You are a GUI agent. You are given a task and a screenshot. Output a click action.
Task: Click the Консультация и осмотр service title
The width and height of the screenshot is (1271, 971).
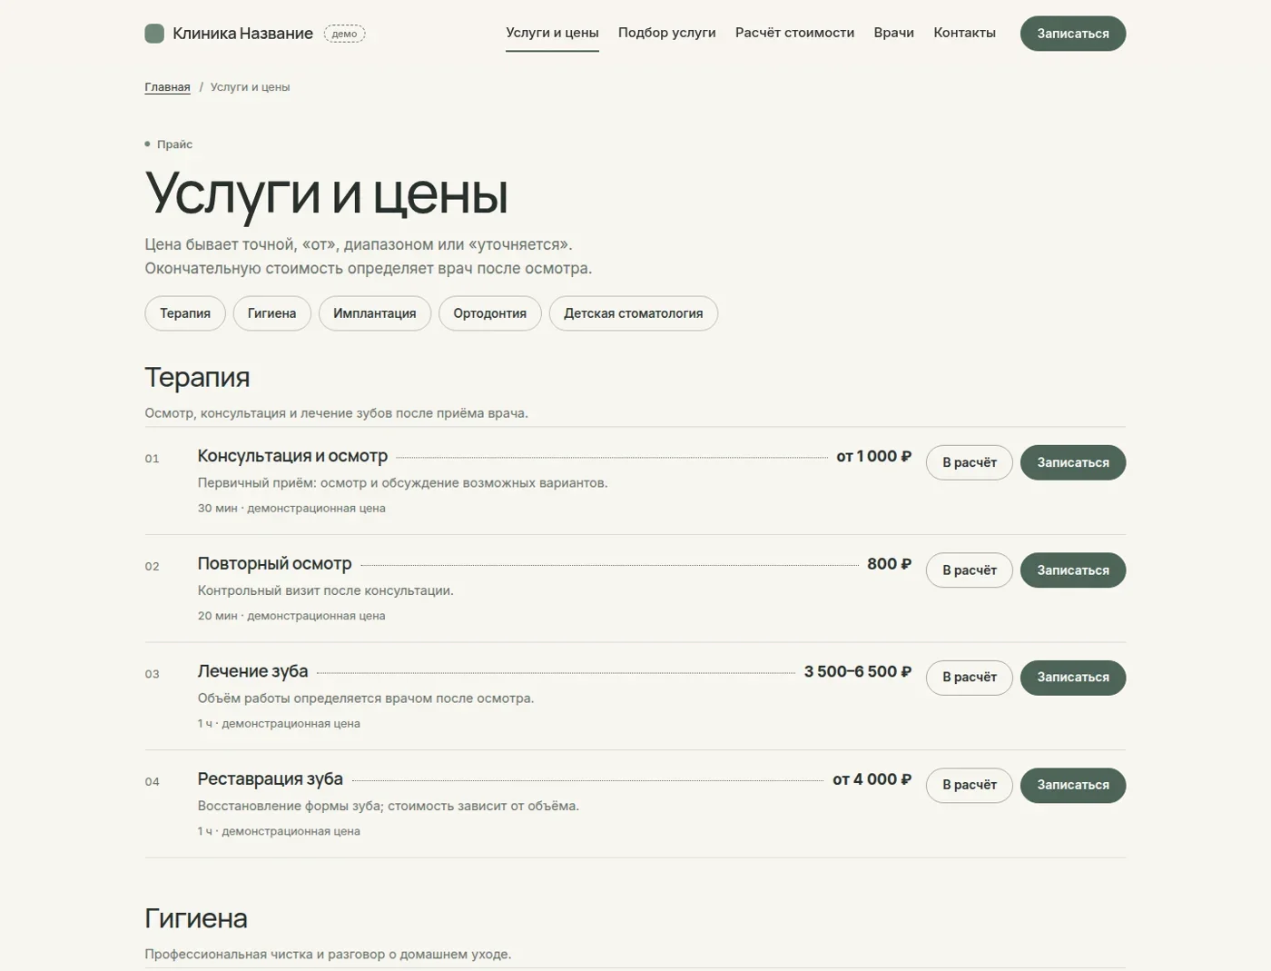click(x=292, y=456)
